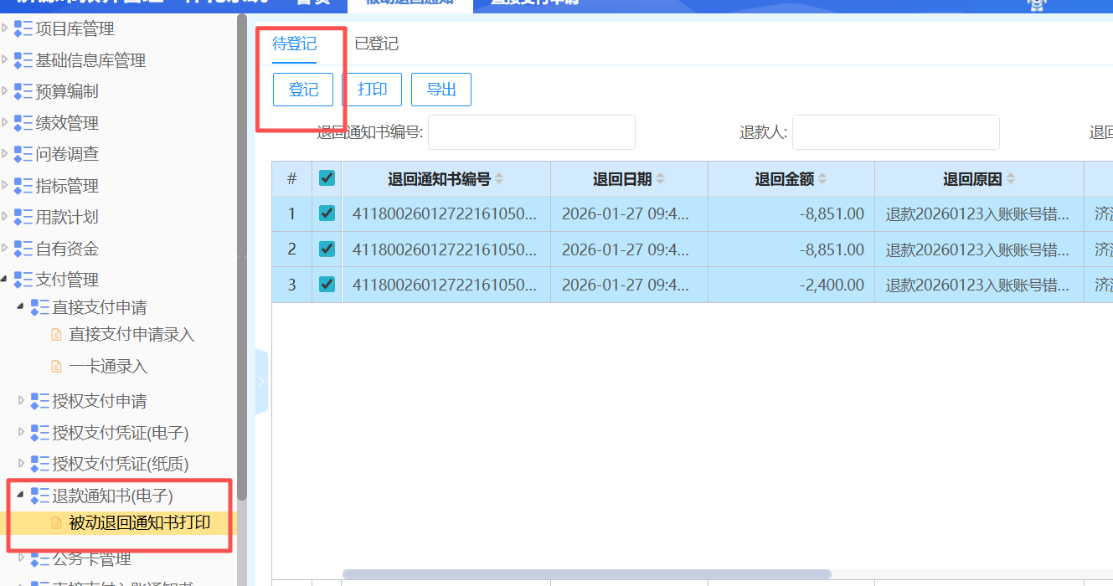Toggle the select-all checkbox in table header
1113x586 pixels.
(x=327, y=178)
